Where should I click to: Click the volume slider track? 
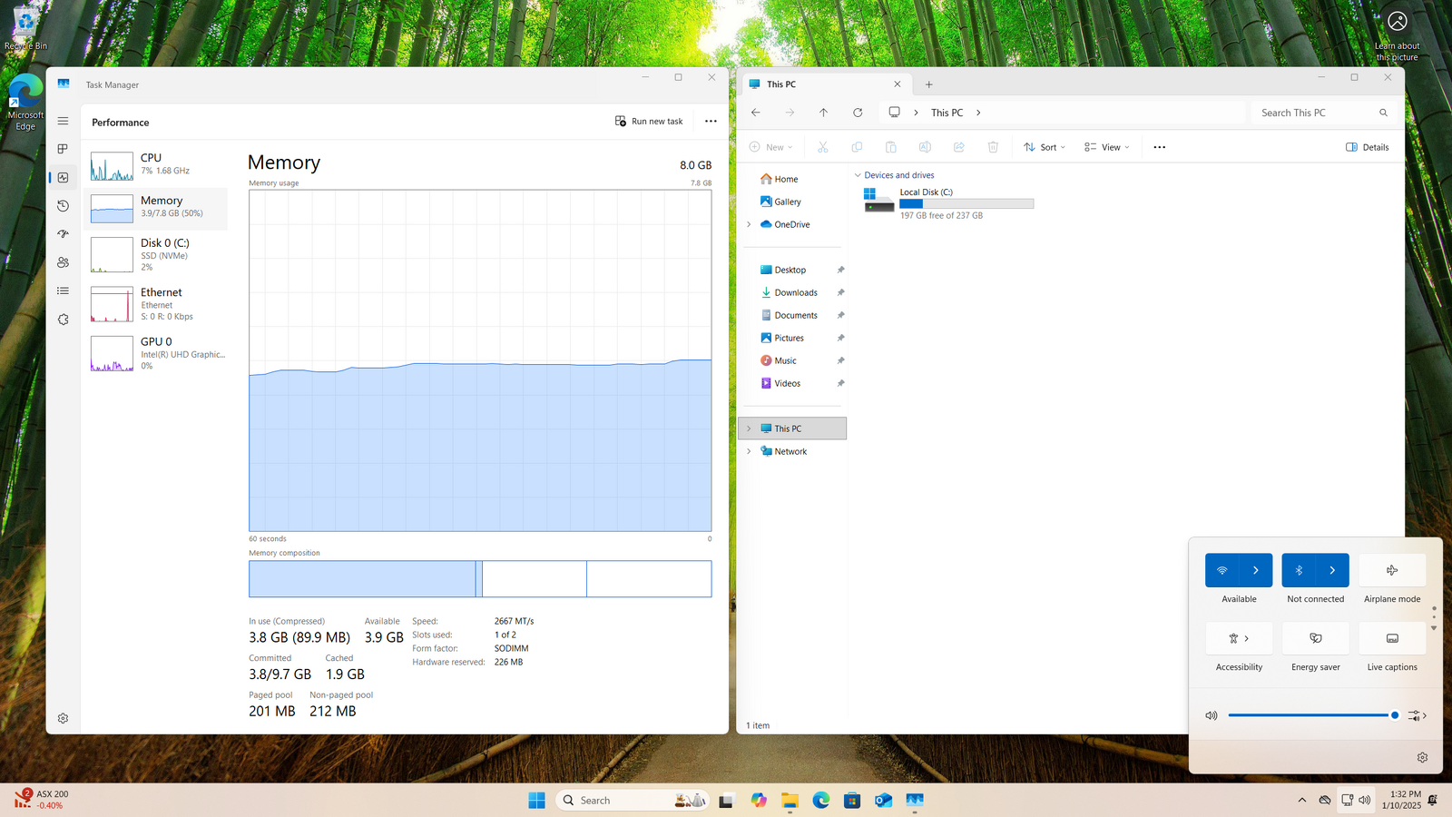(1307, 715)
